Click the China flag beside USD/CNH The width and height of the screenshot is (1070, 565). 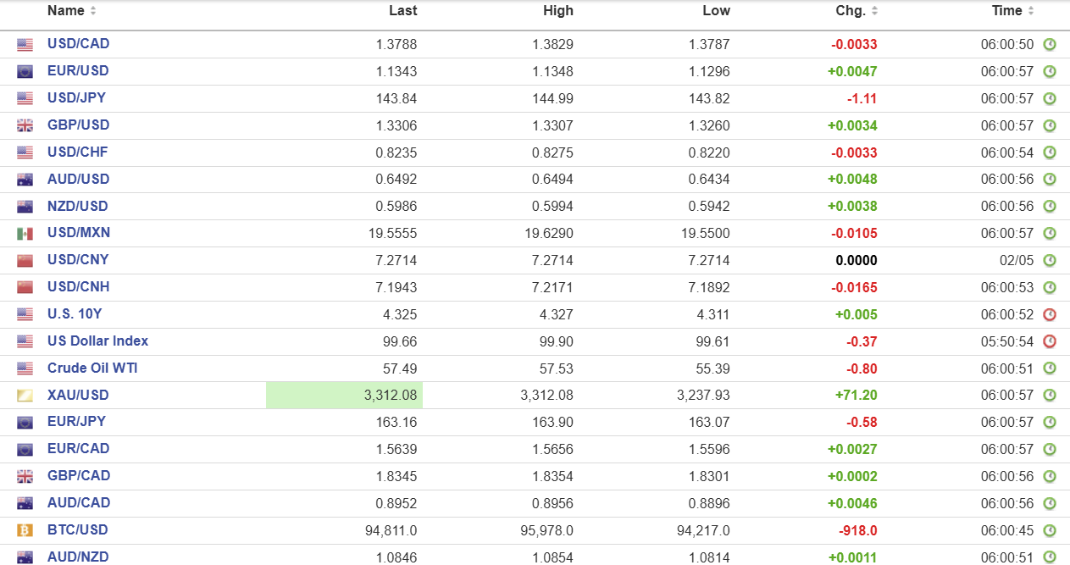pos(25,287)
